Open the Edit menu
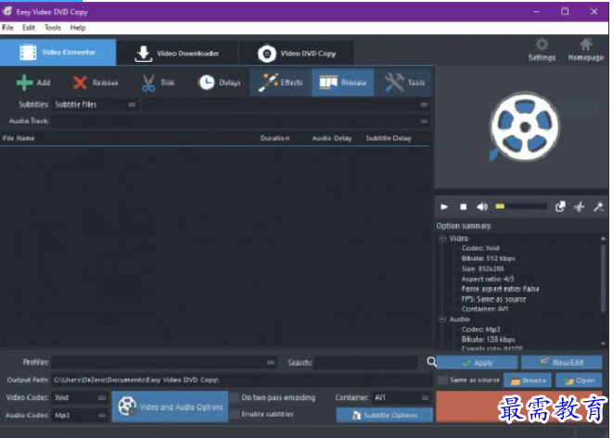 click(29, 28)
